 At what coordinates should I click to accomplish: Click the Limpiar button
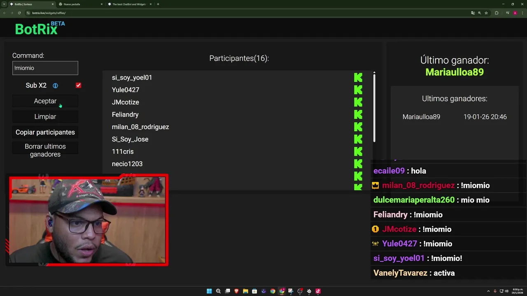[x=45, y=117]
